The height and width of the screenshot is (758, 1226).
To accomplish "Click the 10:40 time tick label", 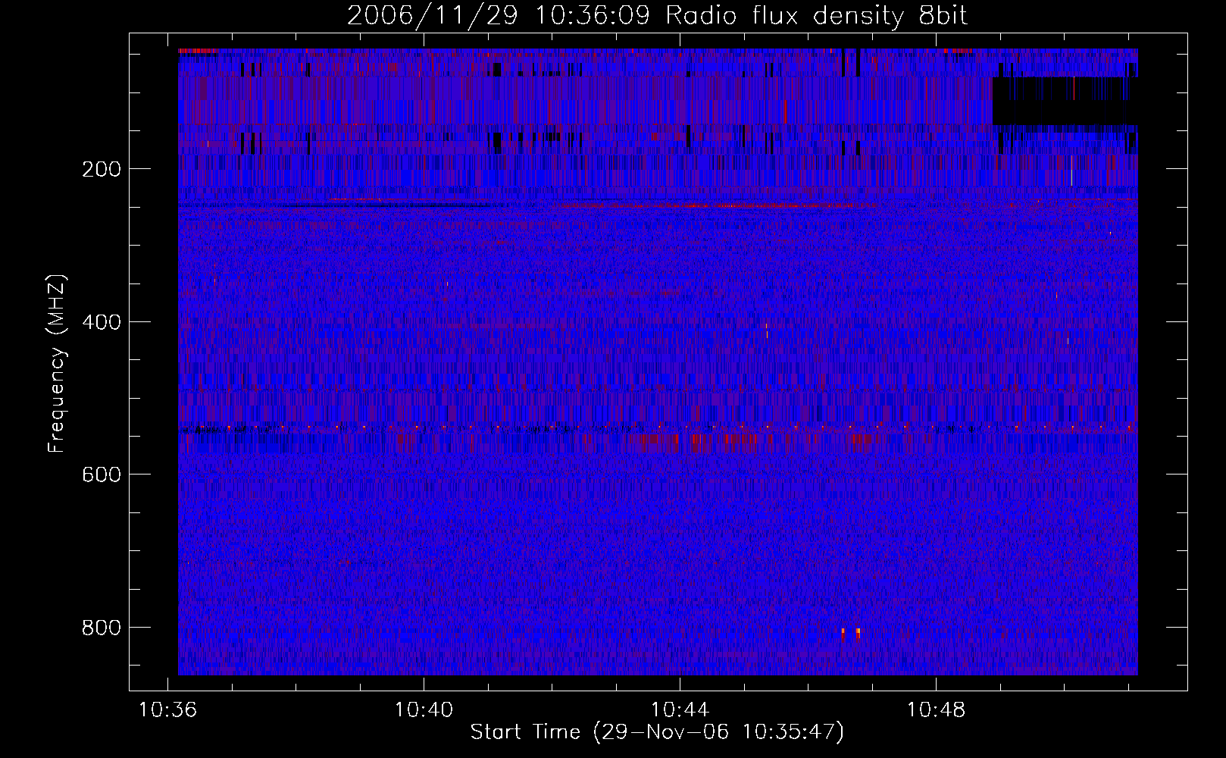I will [x=424, y=710].
